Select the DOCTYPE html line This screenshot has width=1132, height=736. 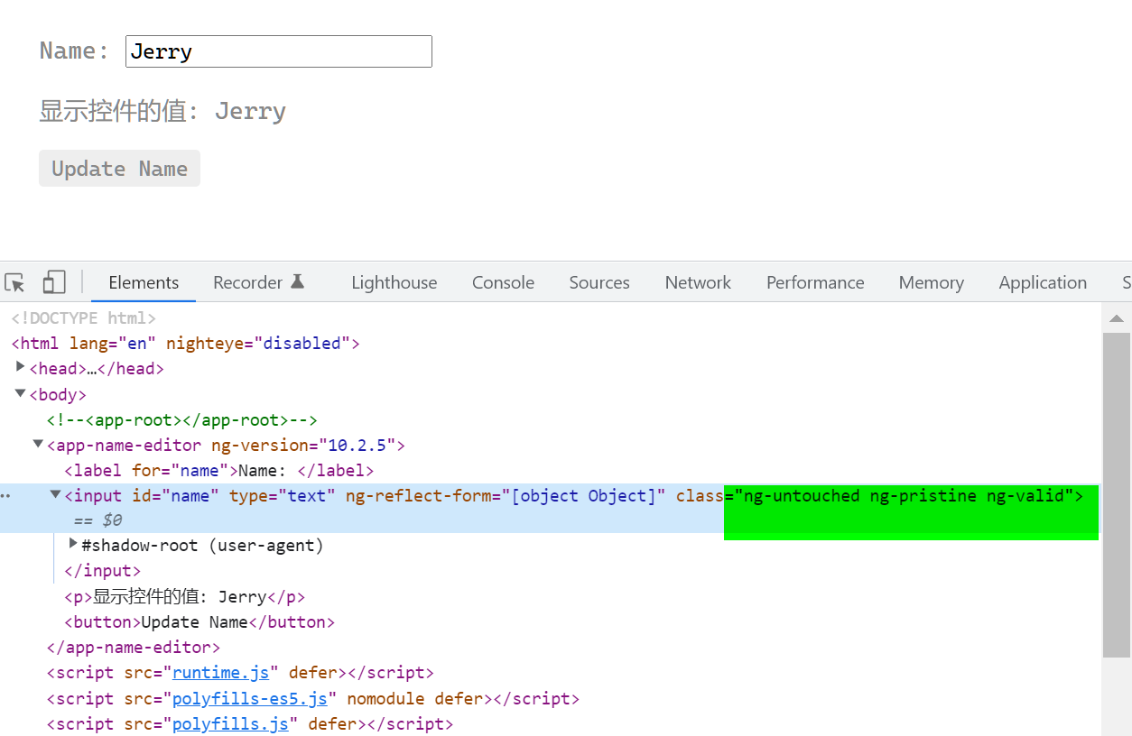(84, 318)
